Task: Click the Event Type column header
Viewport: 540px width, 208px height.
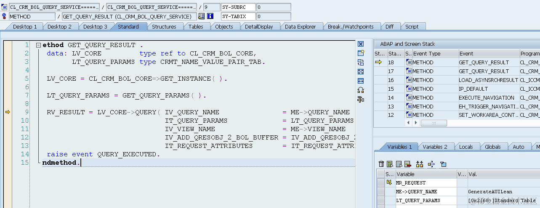Action: (435, 53)
